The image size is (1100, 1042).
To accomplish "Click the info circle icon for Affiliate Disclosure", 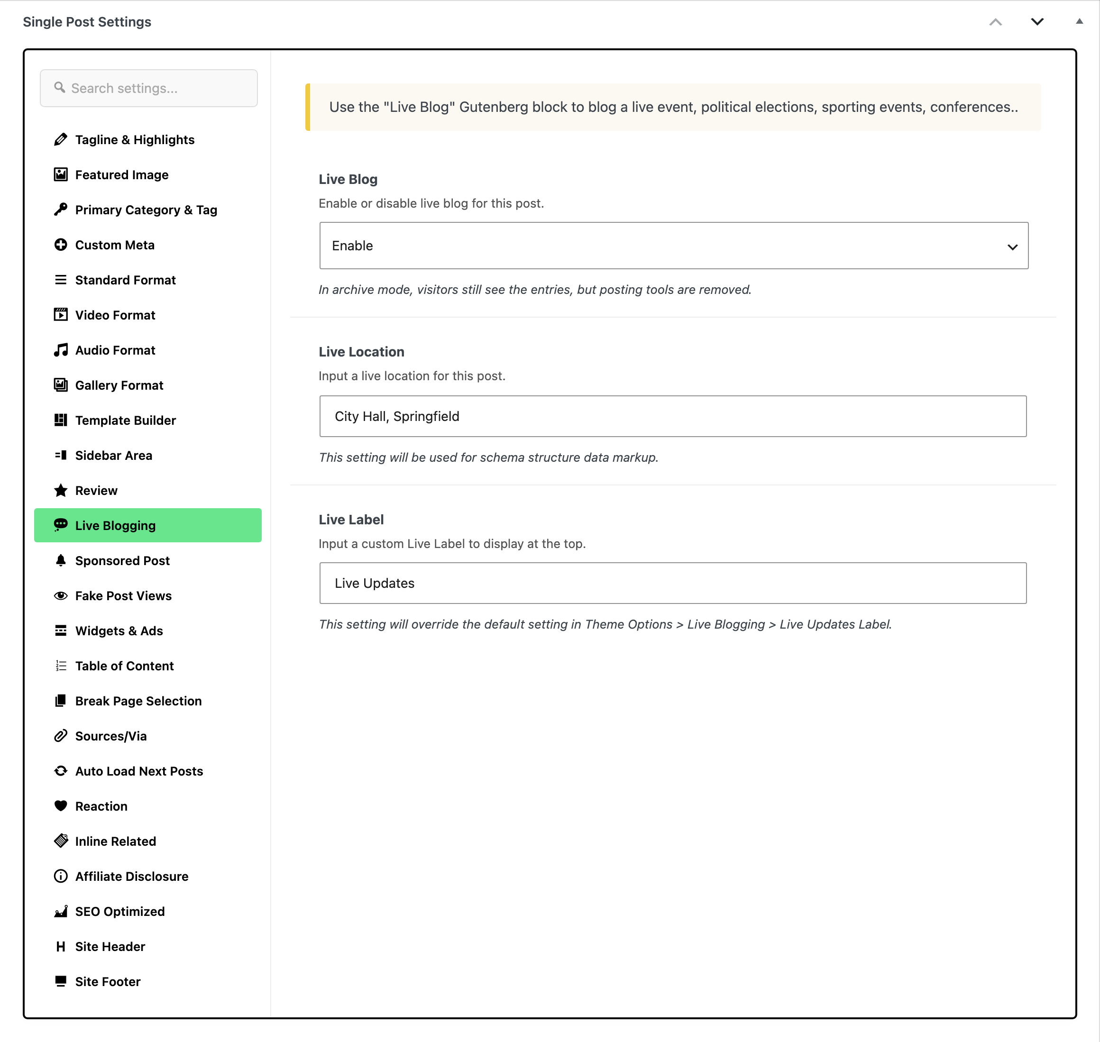I will click(x=61, y=876).
